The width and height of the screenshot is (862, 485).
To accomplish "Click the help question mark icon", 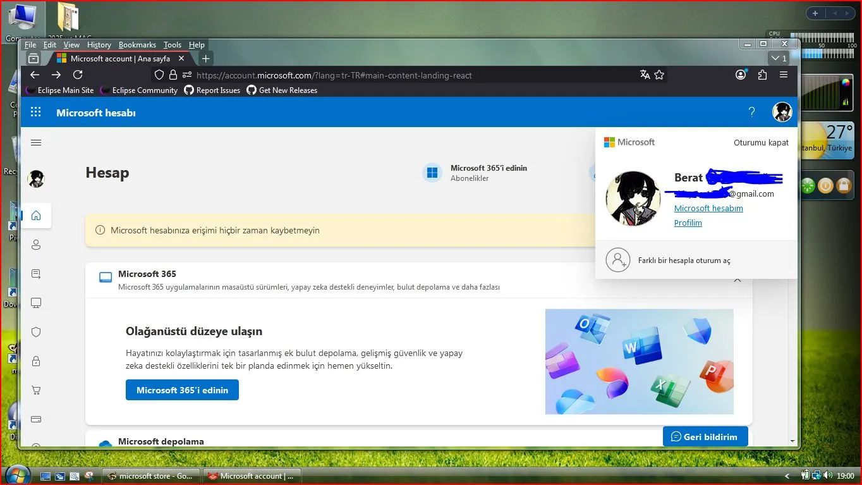I will pyautogui.click(x=751, y=112).
